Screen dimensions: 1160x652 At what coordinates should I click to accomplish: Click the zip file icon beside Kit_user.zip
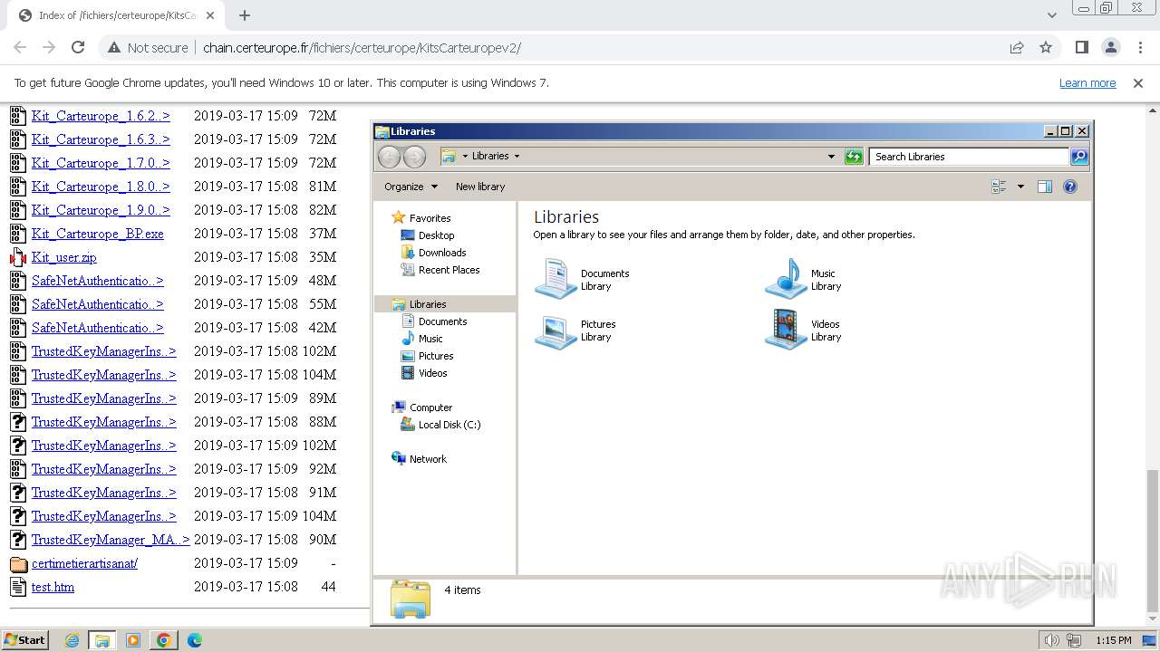pyautogui.click(x=18, y=257)
